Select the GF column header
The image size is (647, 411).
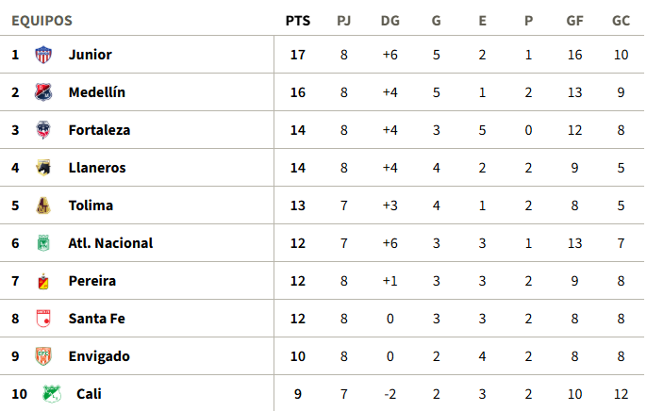pos(574,21)
